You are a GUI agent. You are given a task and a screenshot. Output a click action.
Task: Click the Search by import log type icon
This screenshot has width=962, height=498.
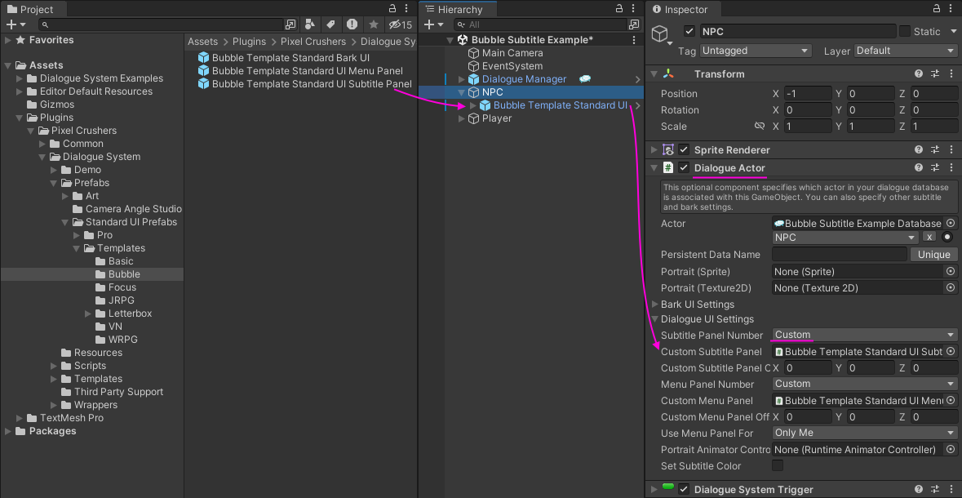click(x=352, y=24)
